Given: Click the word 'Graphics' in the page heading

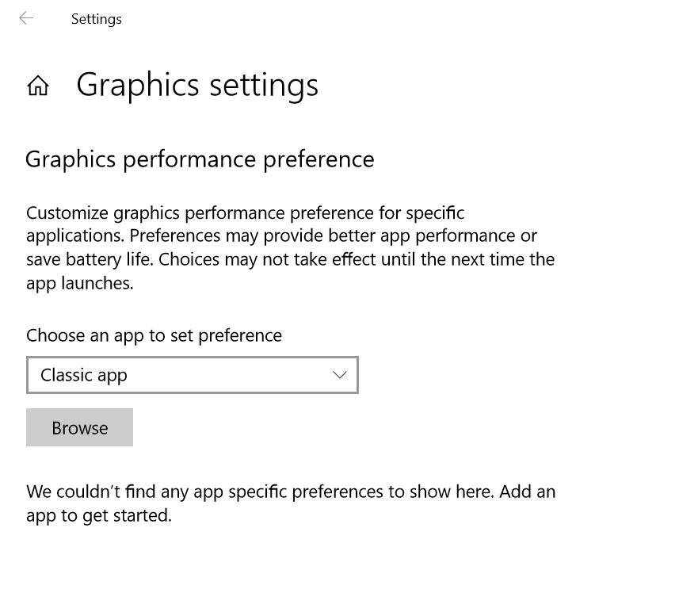Looking at the screenshot, I should click(x=137, y=85).
